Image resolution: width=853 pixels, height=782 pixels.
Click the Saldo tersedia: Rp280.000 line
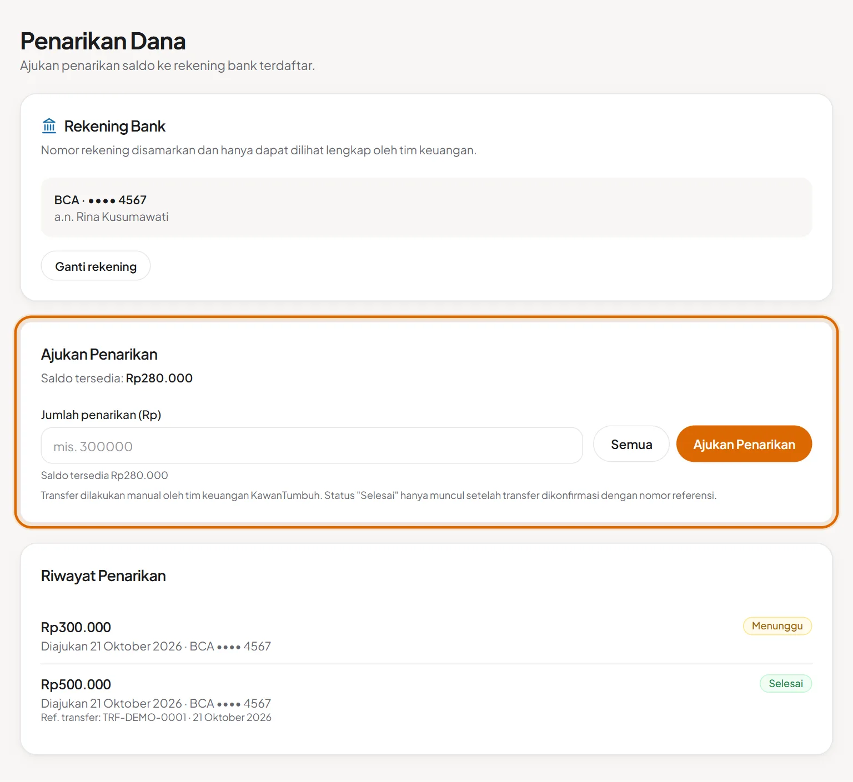[117, 379]
